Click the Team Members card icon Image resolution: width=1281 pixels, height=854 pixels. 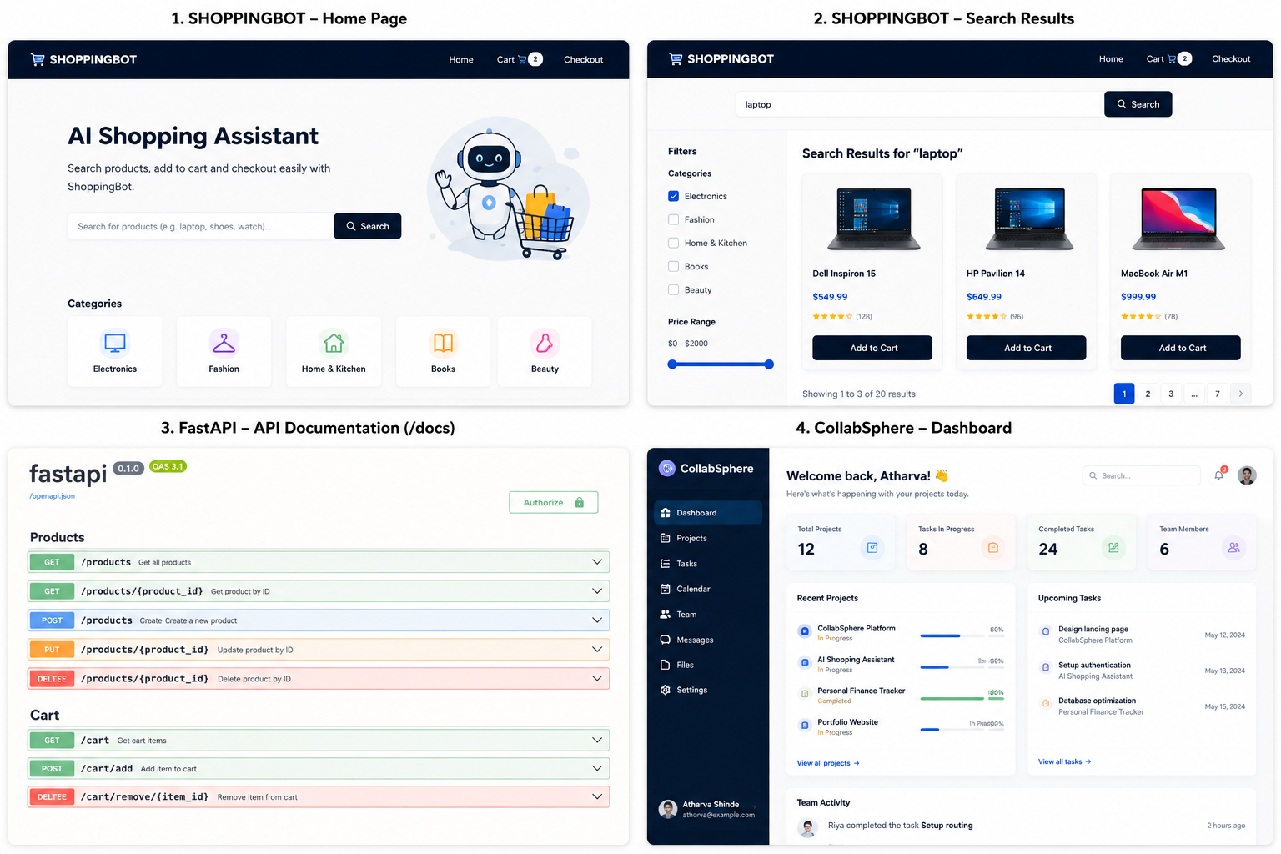pos(1233,548)
